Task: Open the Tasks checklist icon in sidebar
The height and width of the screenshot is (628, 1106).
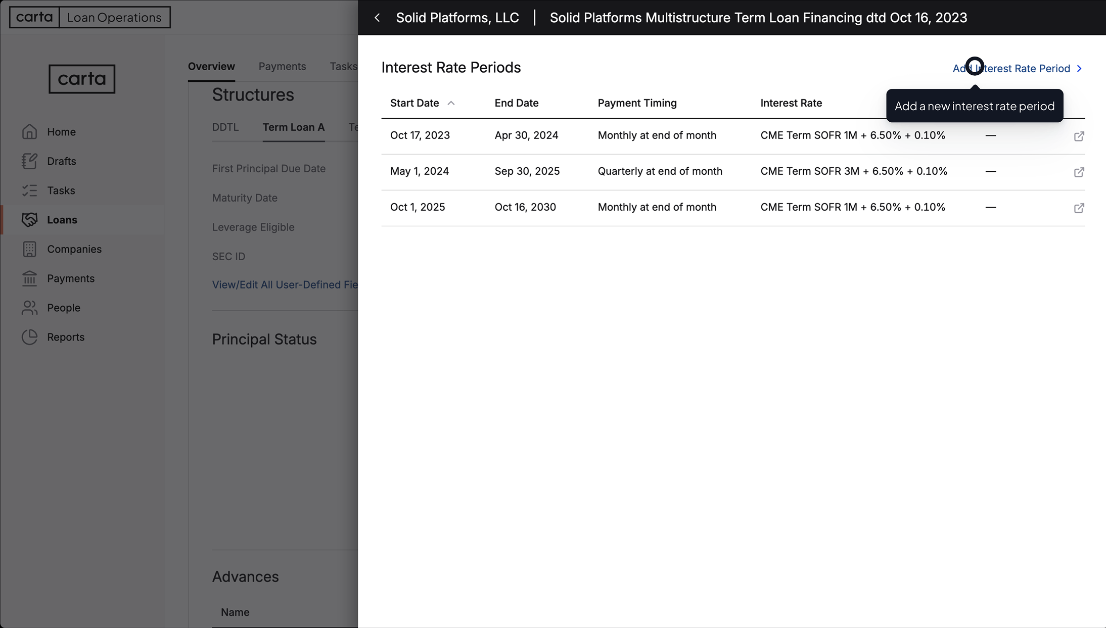Action: [30, 190]
